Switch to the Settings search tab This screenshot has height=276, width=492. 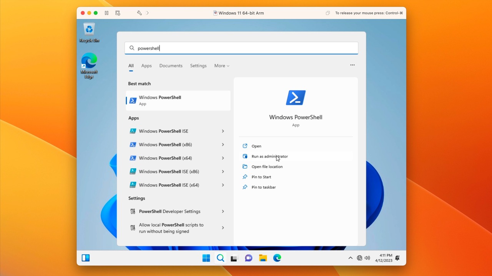tap(198, 66)
